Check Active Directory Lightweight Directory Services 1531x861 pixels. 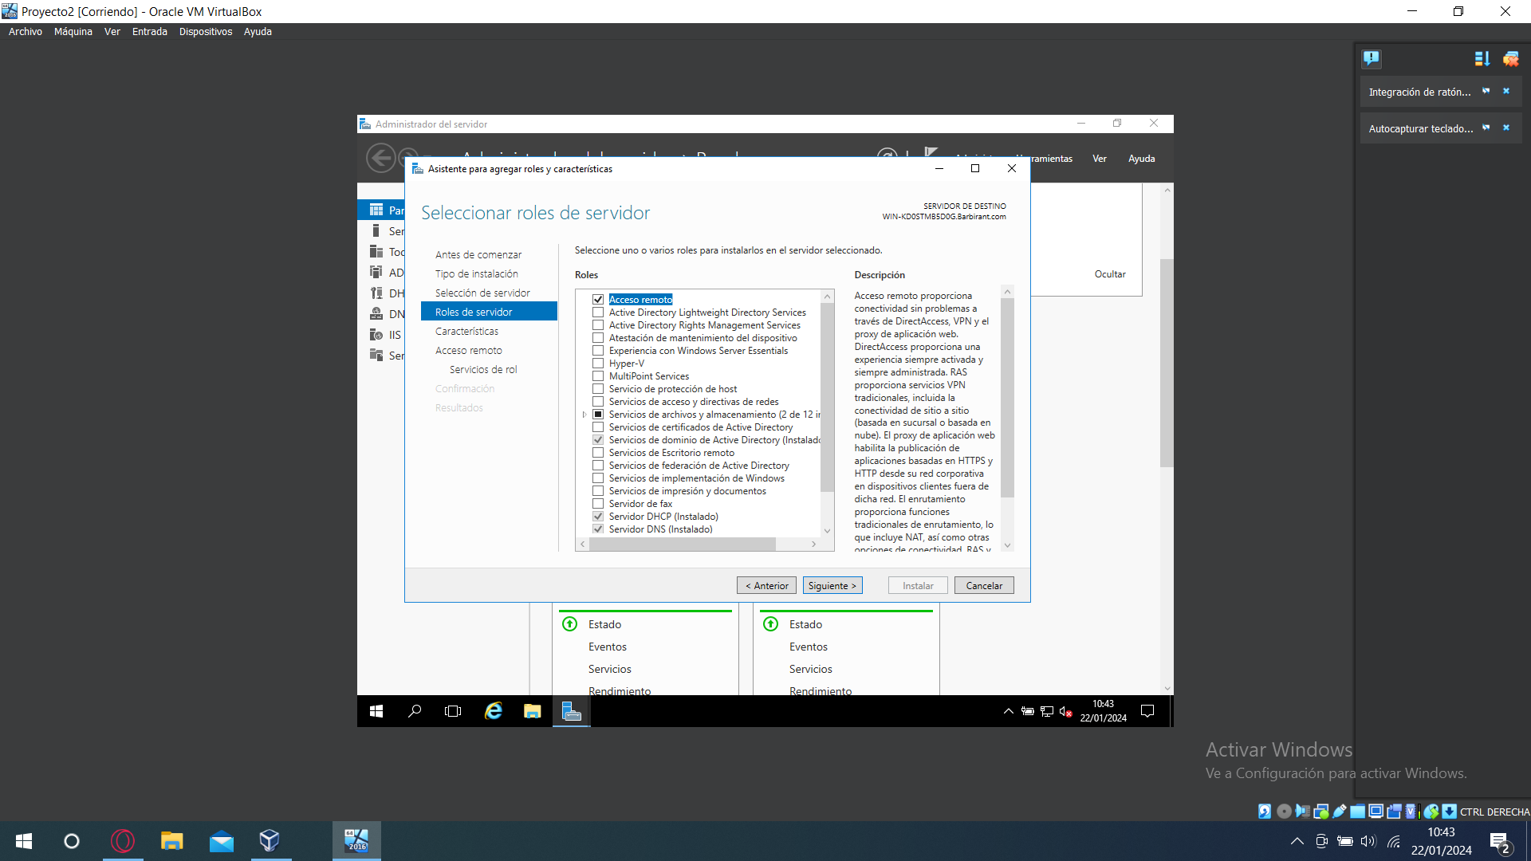(598, 313)
